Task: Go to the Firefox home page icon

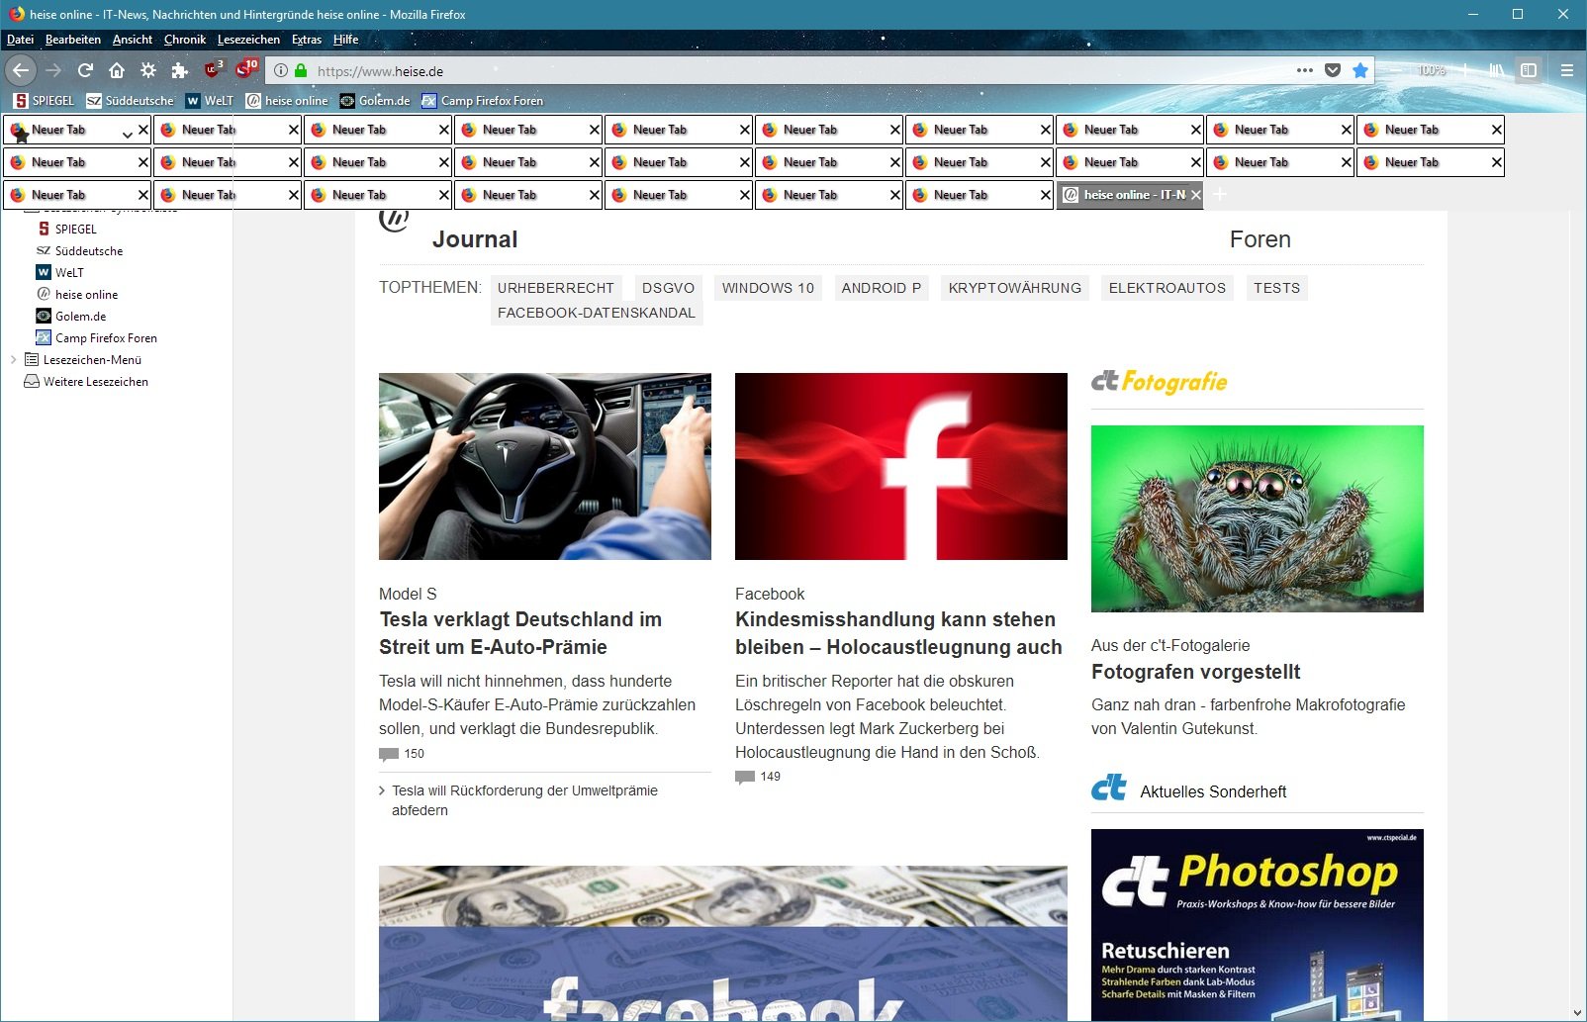Action: 117,70
